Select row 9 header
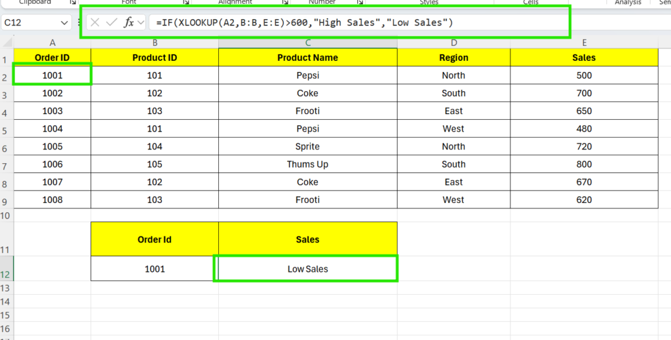This screenshot has height=340, width=671. tap(7, 200)
